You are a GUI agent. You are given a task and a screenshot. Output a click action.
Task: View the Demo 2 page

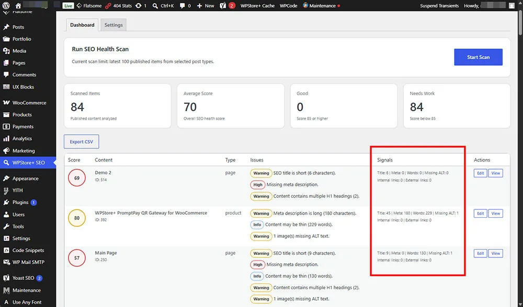(x=496, y=173)
